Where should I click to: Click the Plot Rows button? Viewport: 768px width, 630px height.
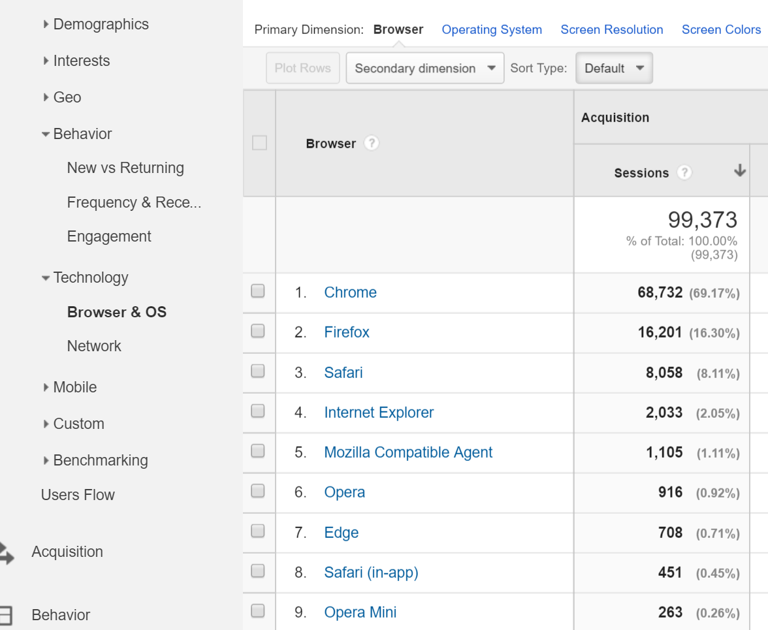pos(302,68)
